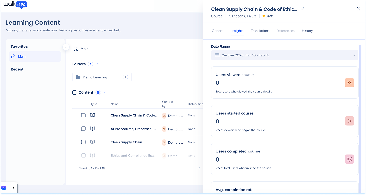This screenshot has height=195, width=366.
Task: Open the Clean Supply Chain course row
Action: coord(126,142)
